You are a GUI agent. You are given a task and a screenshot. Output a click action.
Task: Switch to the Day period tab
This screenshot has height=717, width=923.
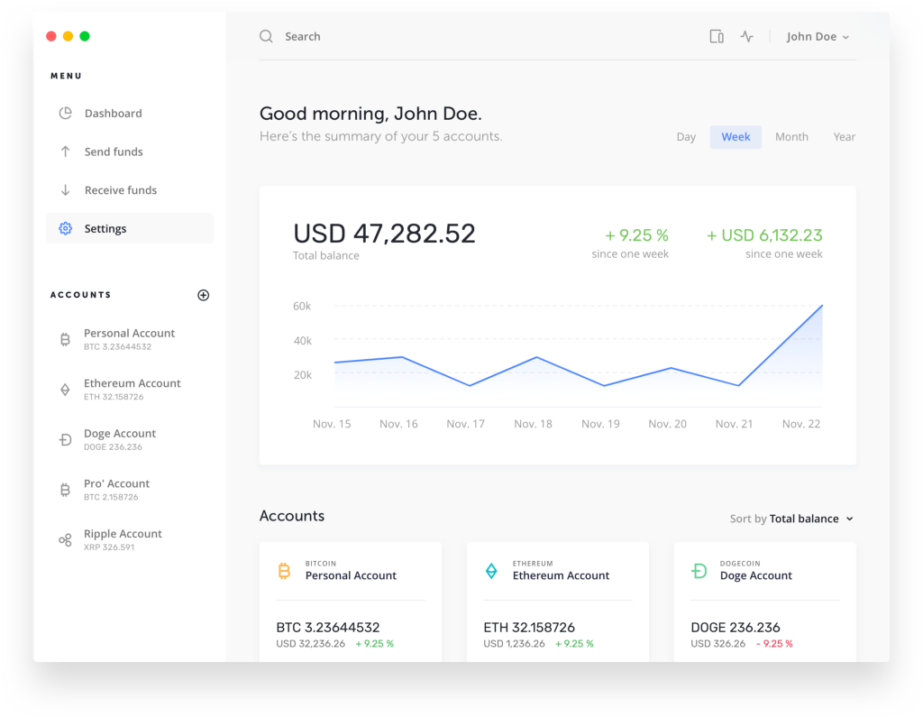(x=686, y=137)
